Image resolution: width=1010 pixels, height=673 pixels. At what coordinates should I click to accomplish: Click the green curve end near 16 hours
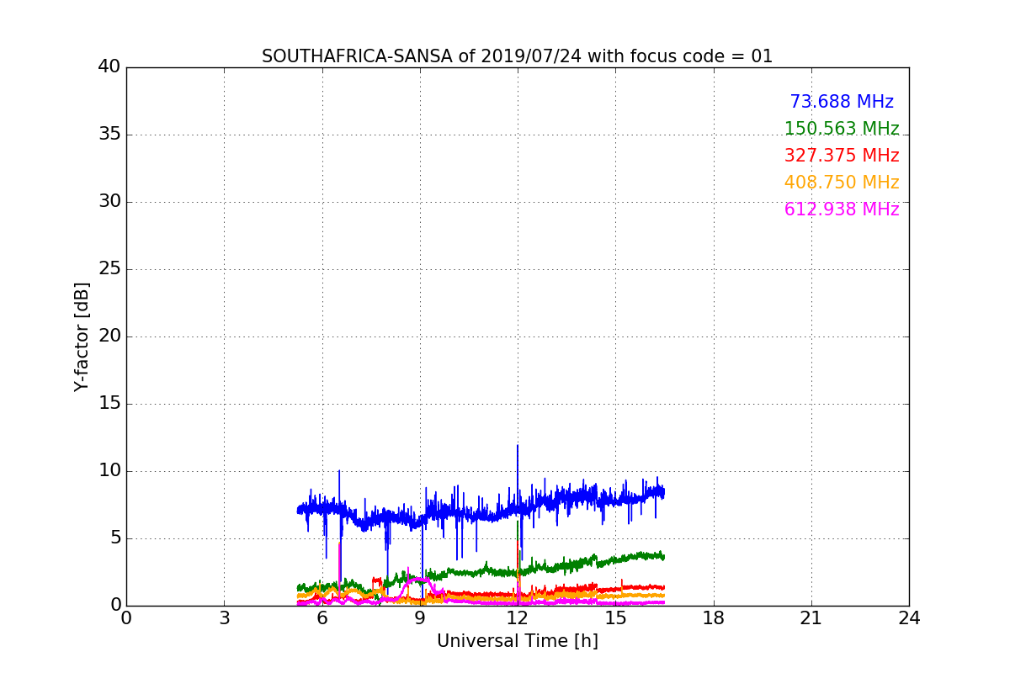pos(661,556)
